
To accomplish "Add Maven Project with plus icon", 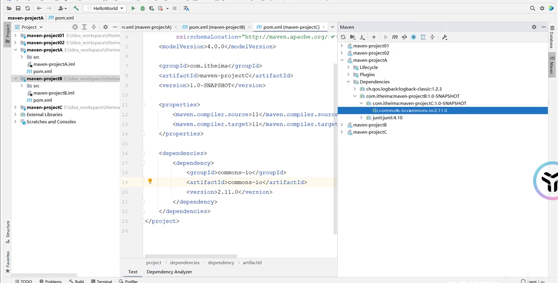I will pyautogui.click(x=374, y=37).
